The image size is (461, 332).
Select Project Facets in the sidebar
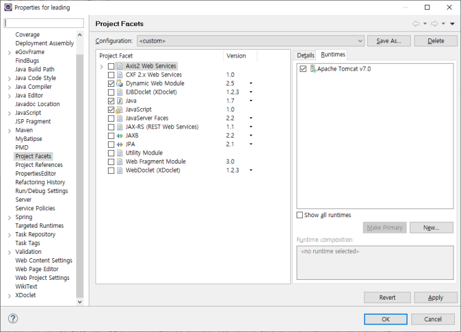click(34, 156)
